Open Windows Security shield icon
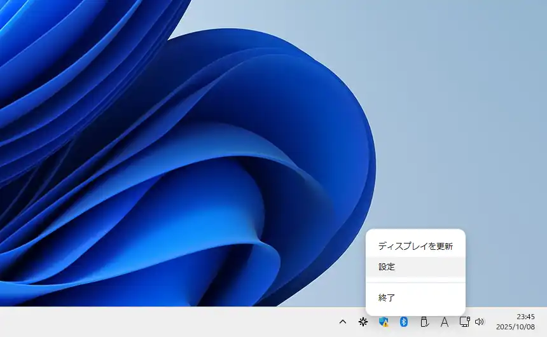 tap(383, 322)
